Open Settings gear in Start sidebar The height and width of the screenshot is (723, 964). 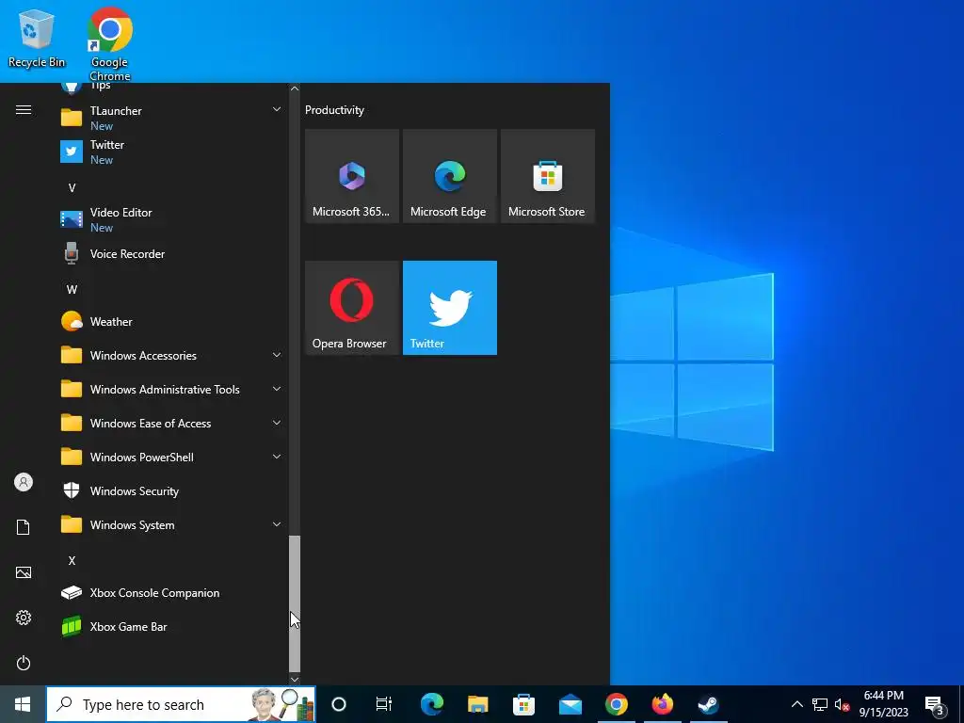24,618
